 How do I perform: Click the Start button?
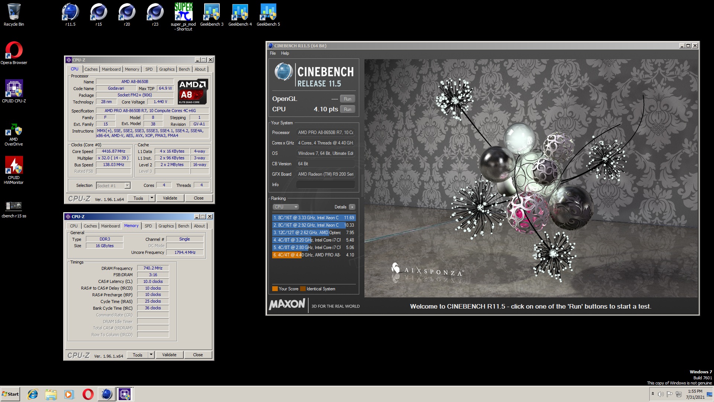point(10,394)
